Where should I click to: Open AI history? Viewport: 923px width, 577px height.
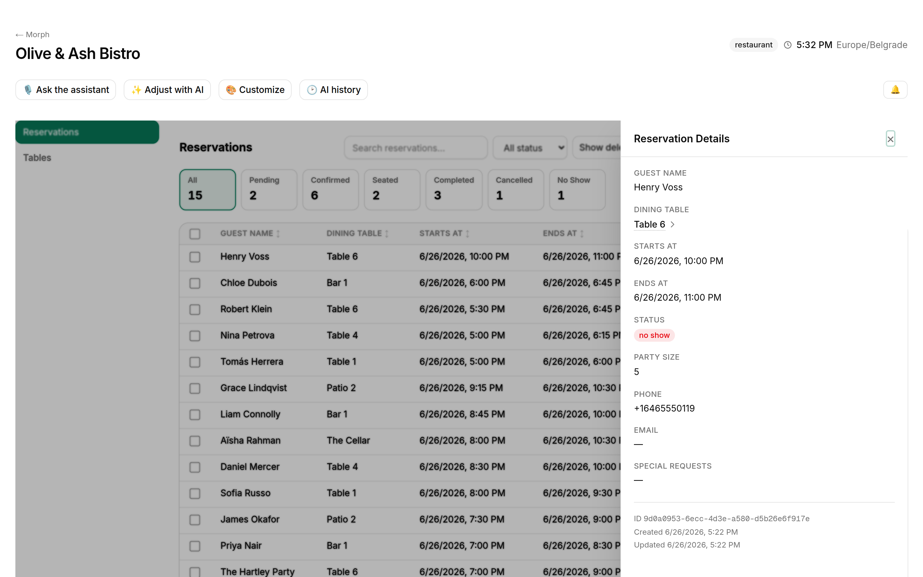pyautogui.click(x=333, y=90)
